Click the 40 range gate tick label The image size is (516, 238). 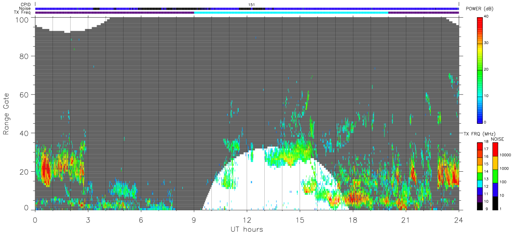pyautogui.click(x=24, y=133)
